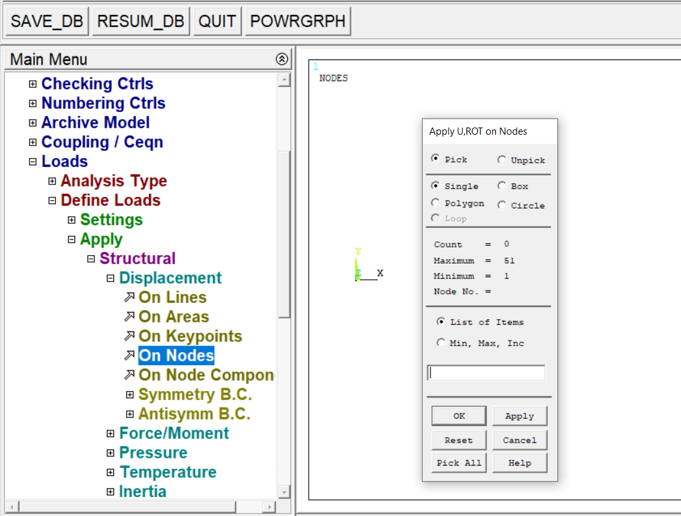This screenshot has height=516, width=681.
Task: Click Main Menu scroll down arrow
Action: click(x=284, y=492)
